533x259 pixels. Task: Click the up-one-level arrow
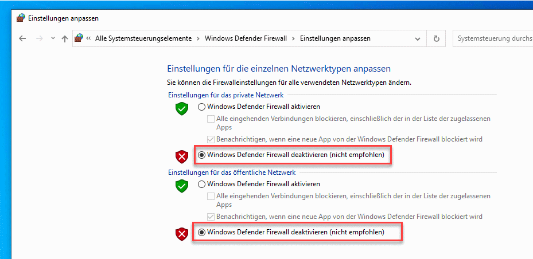pos(65,38)
